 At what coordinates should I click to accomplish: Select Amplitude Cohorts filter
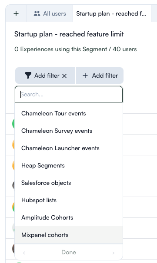point(69,217)
